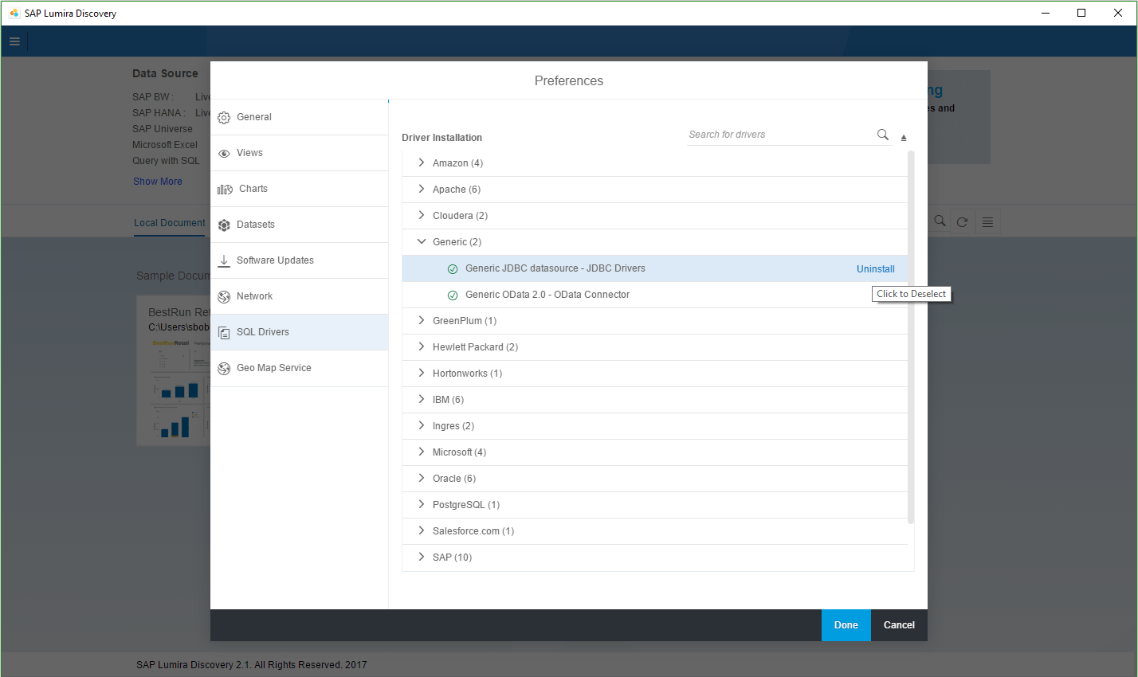1138x677 pixels.
Task: Click the Show More data sources link
Action: pyautogui.click(x=158, y=182)
